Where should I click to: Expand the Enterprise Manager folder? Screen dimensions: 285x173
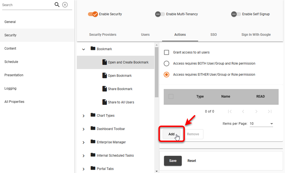point(84,142)
